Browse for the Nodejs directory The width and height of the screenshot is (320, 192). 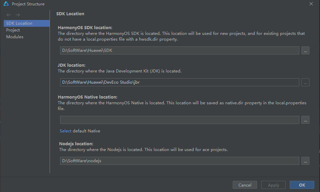click(305, 161)
